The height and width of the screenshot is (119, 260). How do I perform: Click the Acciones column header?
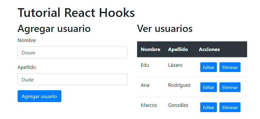point(209,49)
